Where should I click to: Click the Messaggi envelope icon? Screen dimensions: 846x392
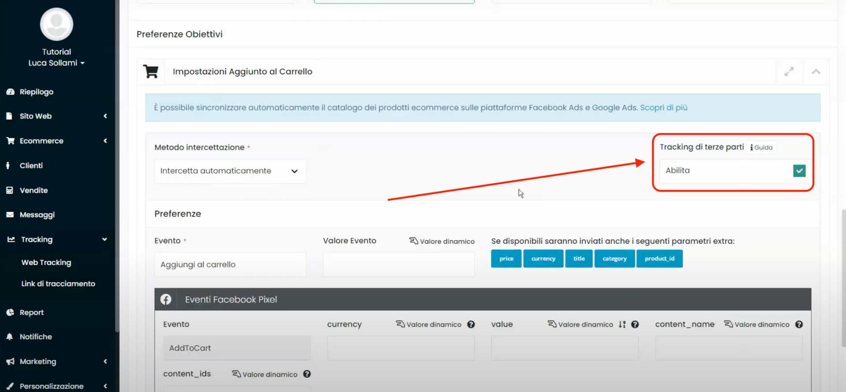click(10, 215)
